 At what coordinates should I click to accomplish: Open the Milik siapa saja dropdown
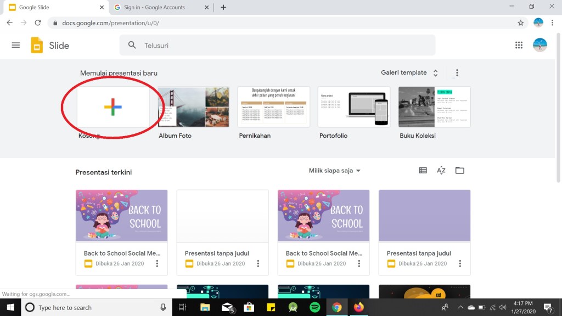tap(335, 171)
